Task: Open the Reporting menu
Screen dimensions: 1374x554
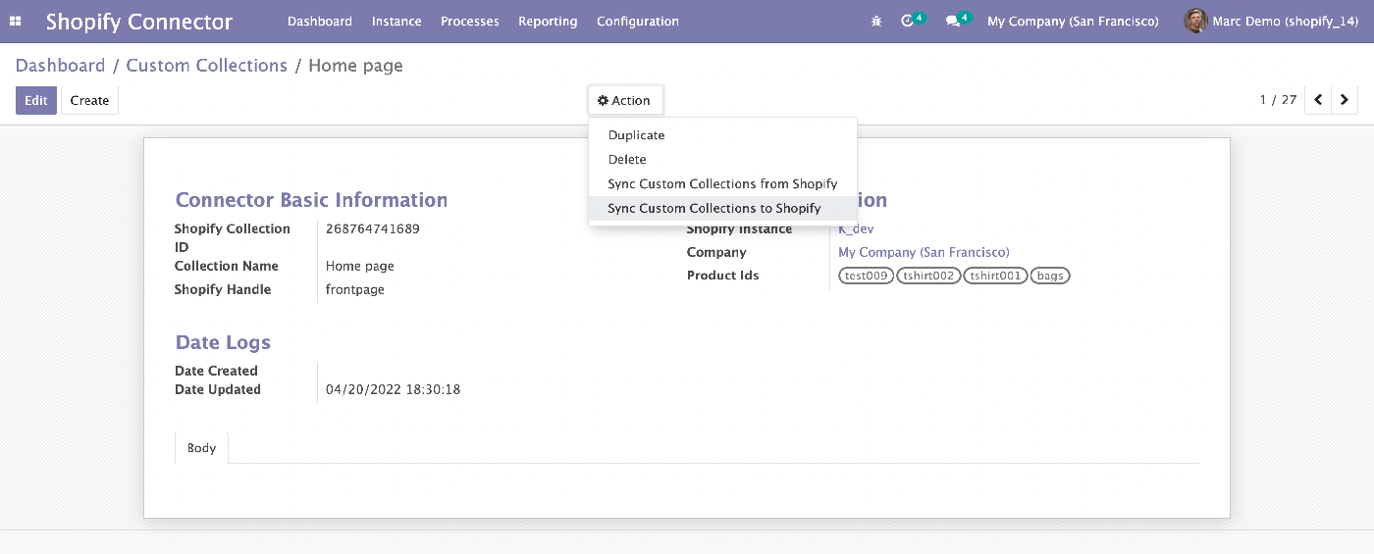Action: click(548, 21)
